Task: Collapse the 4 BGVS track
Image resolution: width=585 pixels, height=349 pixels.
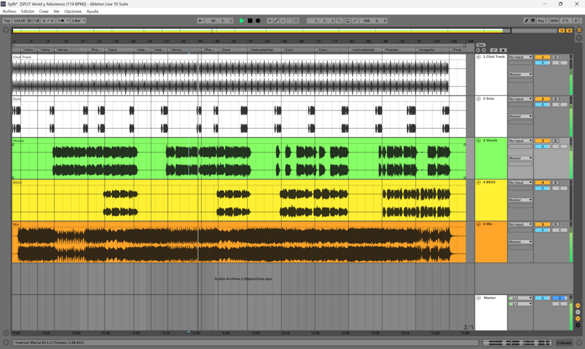Action: (478, 182)
